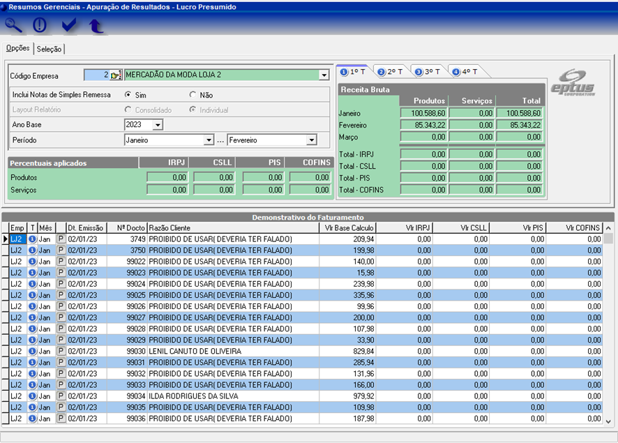The width and height of the screenshot is (618, 443).
Task: Click the blue quarter icon on document 99030 row
Action: pyautogui.click(x=32, y=351)
